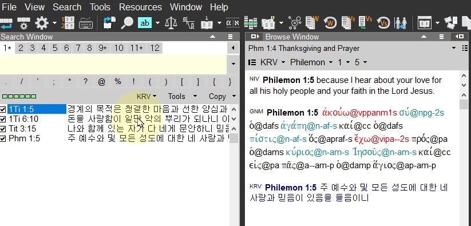The width and height of the screenshot is (471, 226).
Task: Open the Resources menu
Action: click(x=140, y=7)
